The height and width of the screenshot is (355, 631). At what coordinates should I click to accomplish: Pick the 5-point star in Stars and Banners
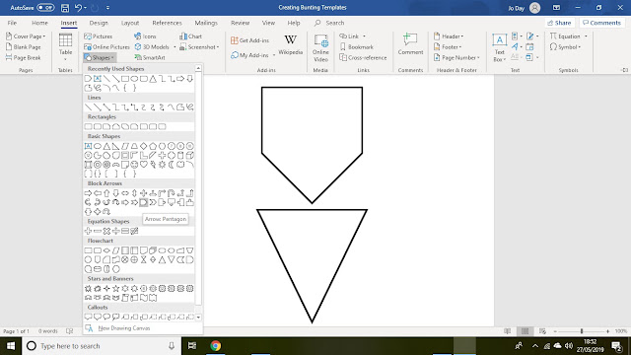[116, 288]
